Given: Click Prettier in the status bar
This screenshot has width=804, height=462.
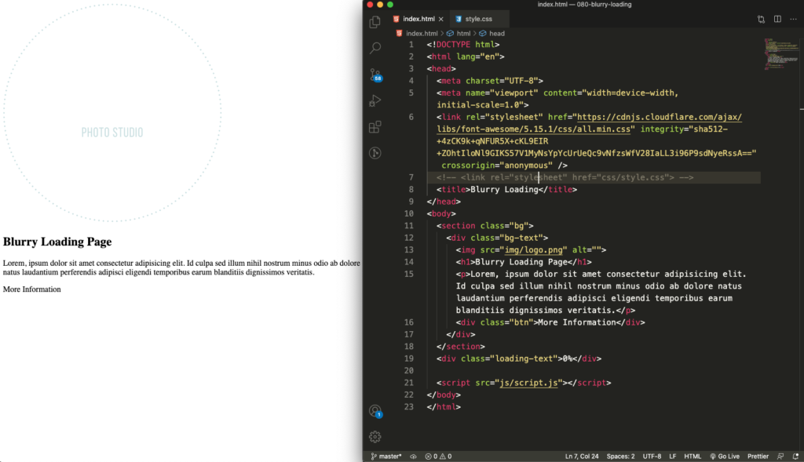Looking at the screenshot, I should coord(758,457).
